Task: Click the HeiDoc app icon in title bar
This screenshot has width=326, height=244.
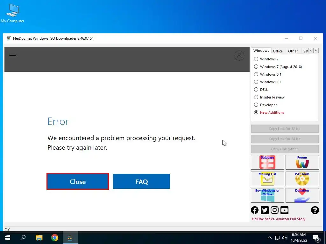Action: pos(9,38)
